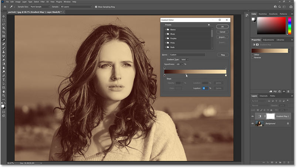Select the Crop tool
Viewport: 297px width, 168px height.
tap(4, 32)
